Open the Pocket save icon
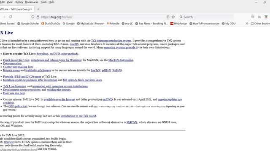The width and height of the screenshot is (270, 151). click(x=253, y=17)
